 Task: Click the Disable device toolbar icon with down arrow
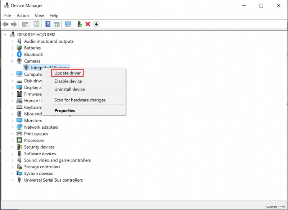pyautogui.click(x=96, y=24)
